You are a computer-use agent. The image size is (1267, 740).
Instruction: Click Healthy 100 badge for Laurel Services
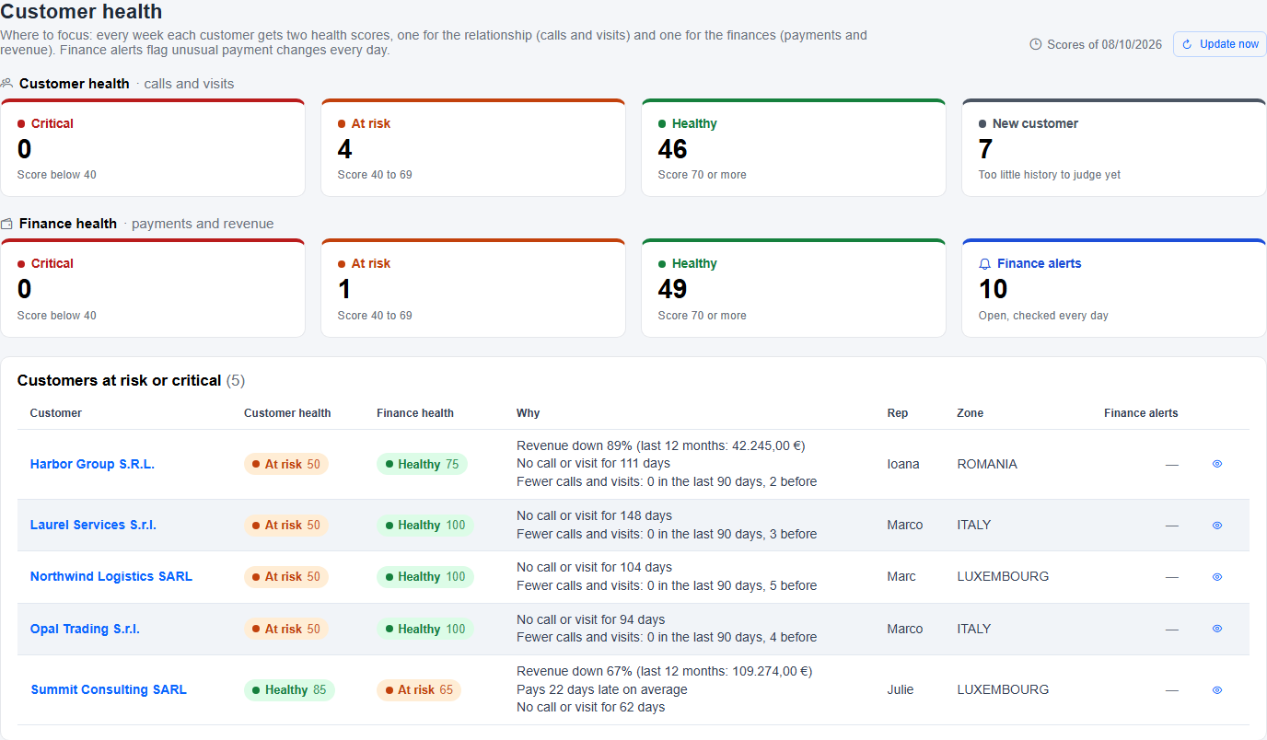click(x=425, y=525)
